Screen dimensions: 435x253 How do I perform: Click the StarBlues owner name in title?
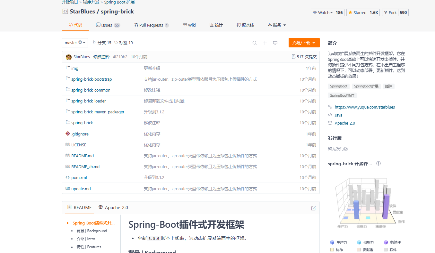pyautogui.click(x=83, y=12)
